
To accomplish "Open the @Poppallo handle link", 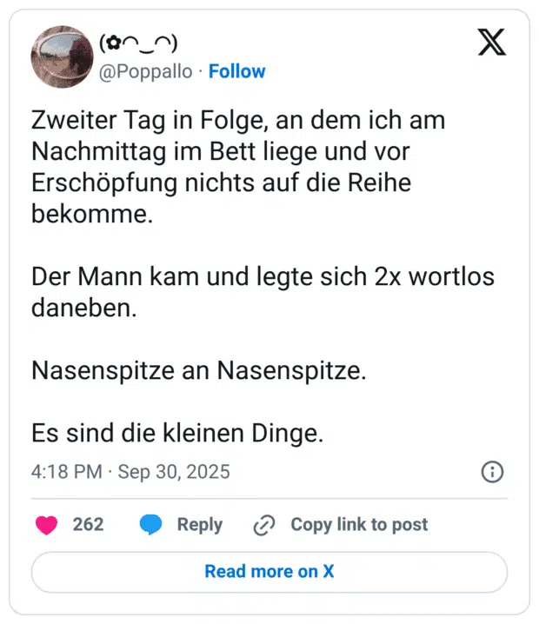I will [146, 71].
